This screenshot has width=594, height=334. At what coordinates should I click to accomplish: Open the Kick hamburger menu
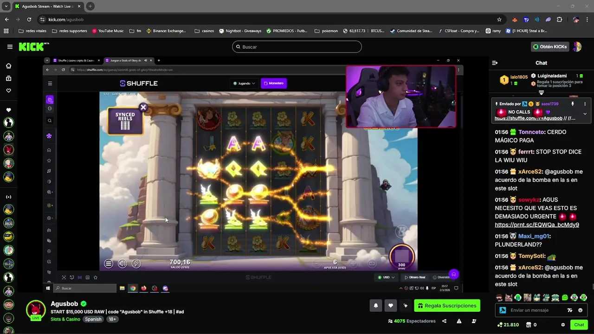click(10, 47)
